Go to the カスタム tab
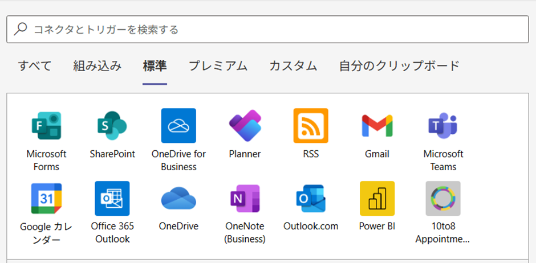 pyautogui.click(x=293, y=66)
